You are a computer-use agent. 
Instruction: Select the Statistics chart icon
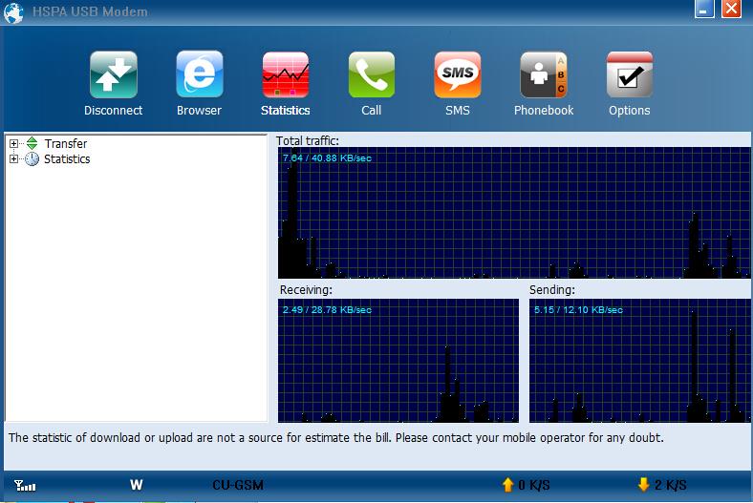point(286,74)
